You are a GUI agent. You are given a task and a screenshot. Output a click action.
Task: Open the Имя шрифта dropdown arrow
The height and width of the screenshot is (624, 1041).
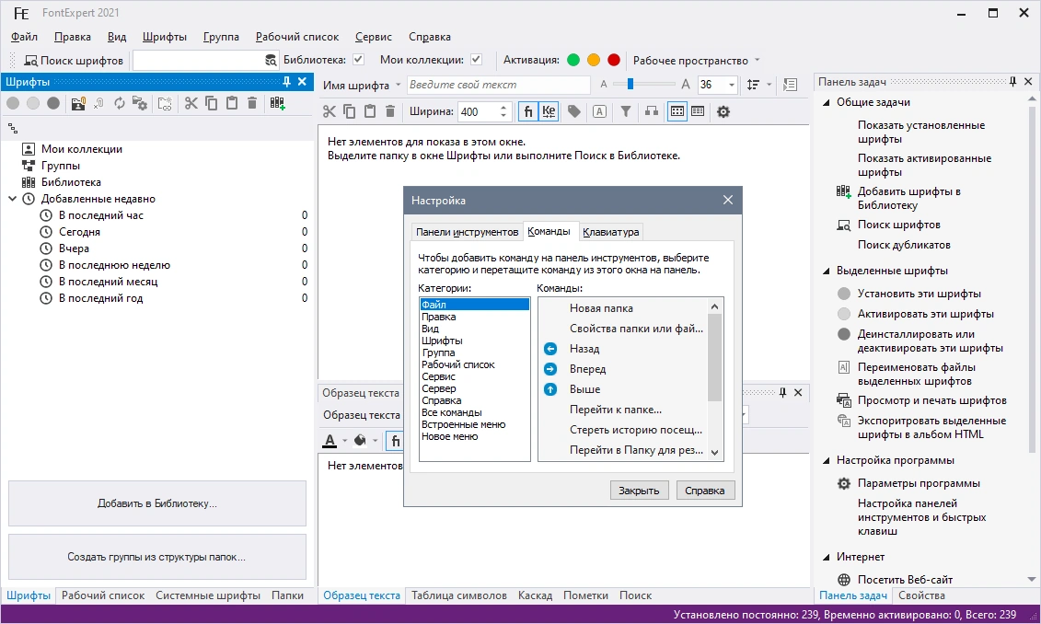[x=399, y=85]
